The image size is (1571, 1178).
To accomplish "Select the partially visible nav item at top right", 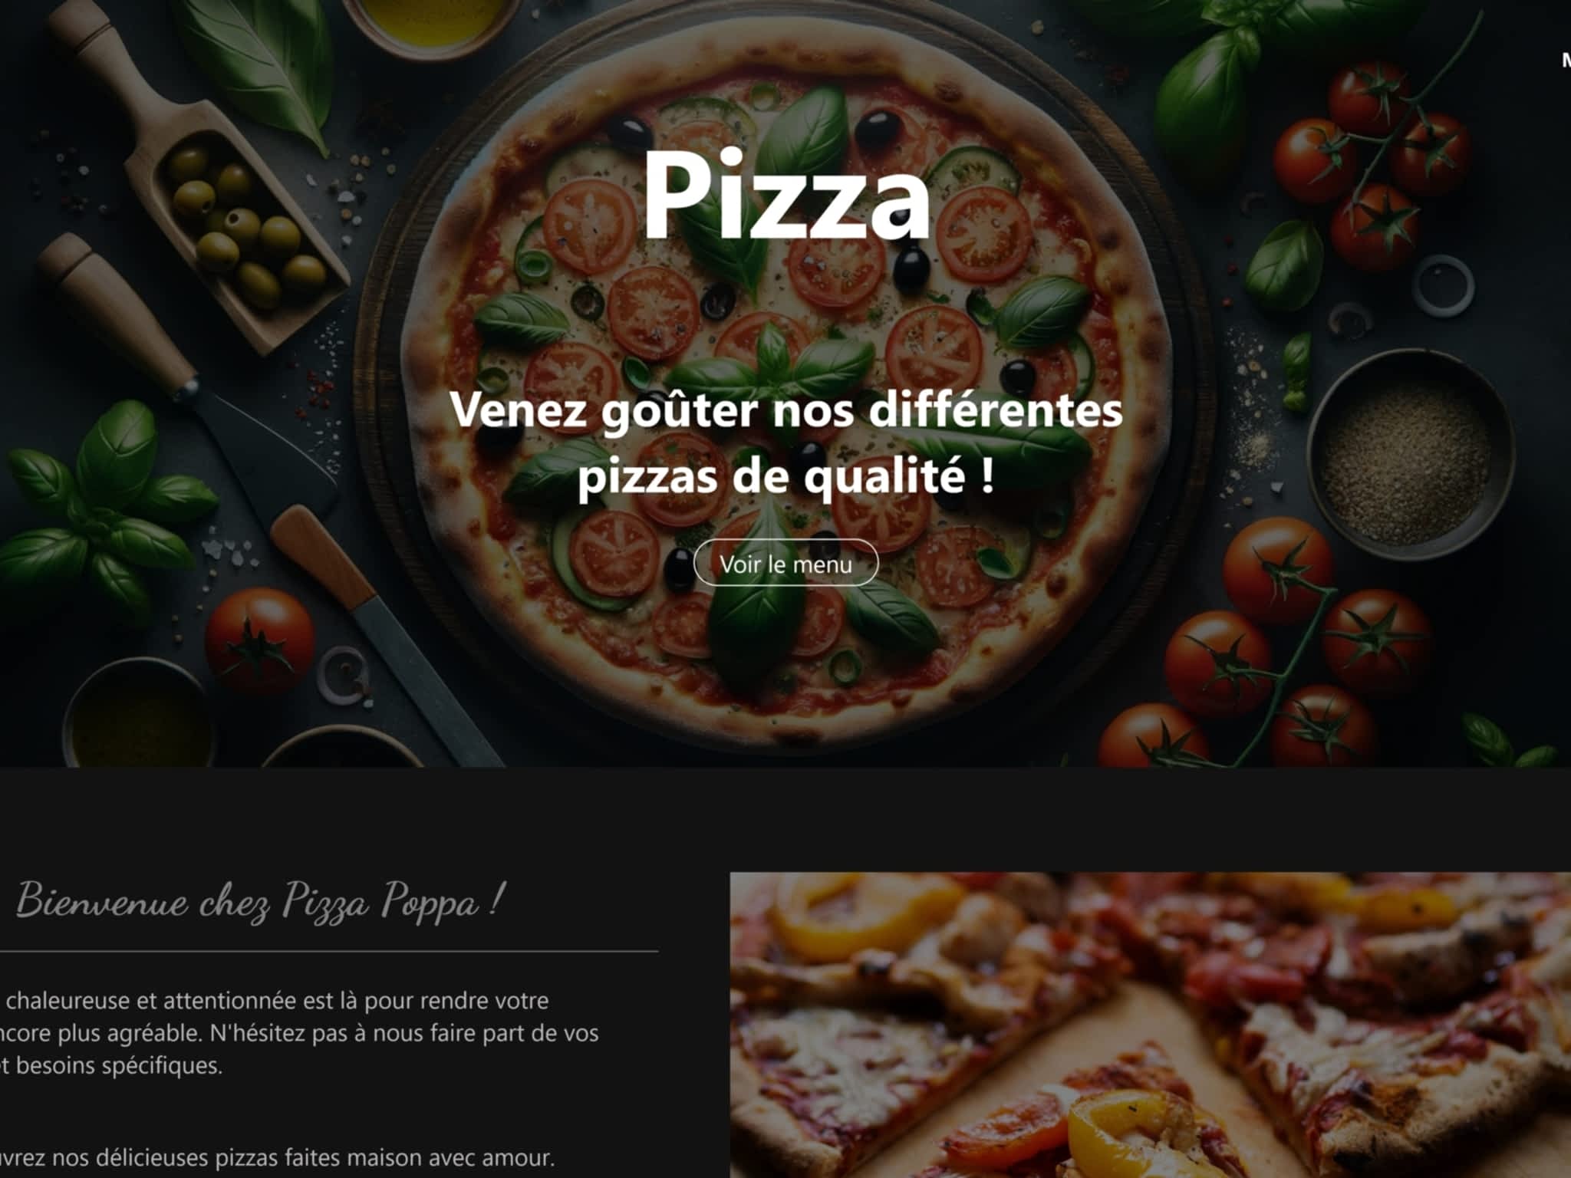I will click(1566, 61).
